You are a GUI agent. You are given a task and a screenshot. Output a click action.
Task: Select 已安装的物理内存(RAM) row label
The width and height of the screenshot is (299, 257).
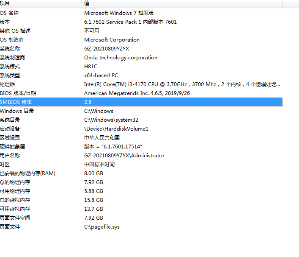27,173
